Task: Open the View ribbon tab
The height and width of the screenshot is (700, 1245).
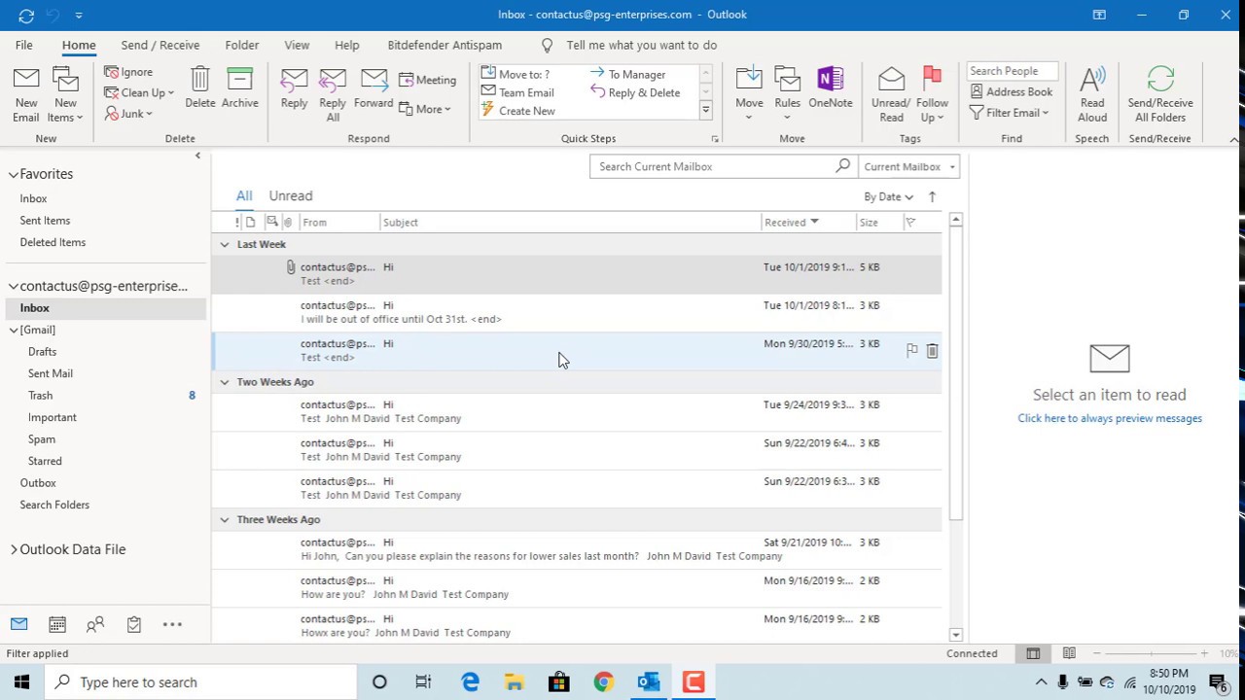Action: pos(297,45)
